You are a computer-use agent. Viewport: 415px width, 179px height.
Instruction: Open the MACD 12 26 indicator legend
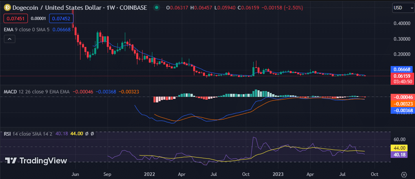click(37, 92)
